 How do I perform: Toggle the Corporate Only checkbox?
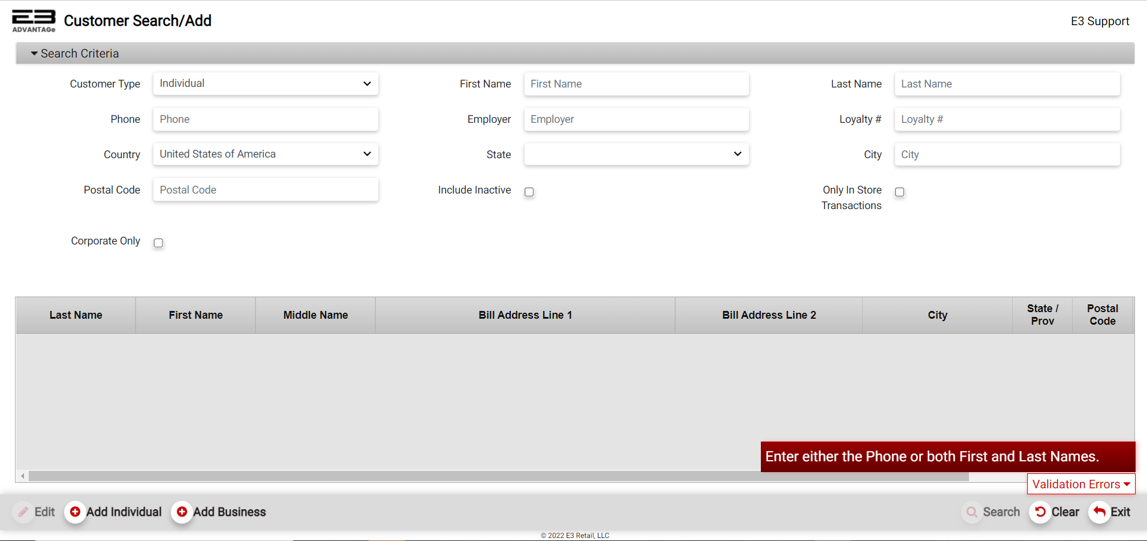(158, 243)
